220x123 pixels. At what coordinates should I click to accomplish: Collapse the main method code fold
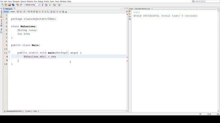coord(9,52)
